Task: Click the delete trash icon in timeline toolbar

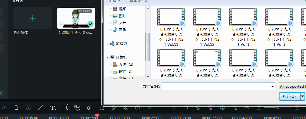Action: click(x=16, y=108)
